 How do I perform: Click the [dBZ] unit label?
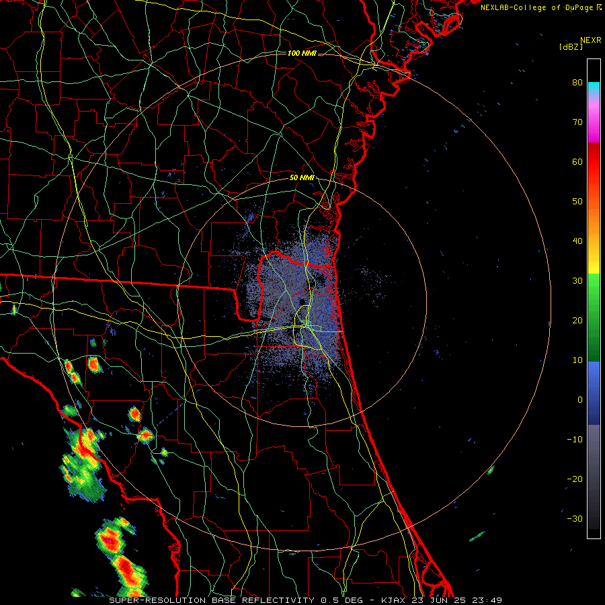571,46
